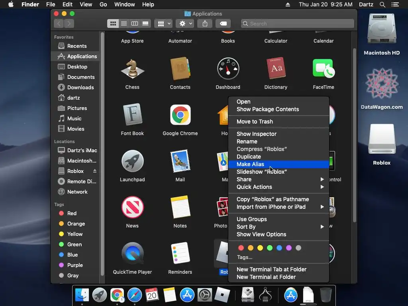Choose Show View Options
Image resolution: width=408 pixels, height=306 pixels.
tap(279, 234)
